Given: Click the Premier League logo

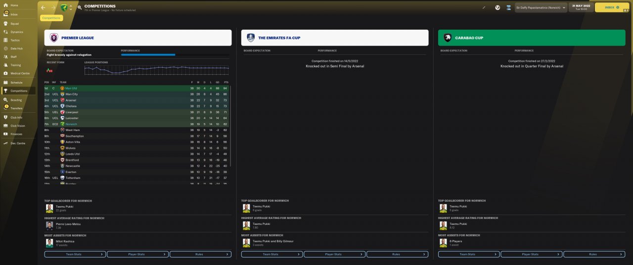Looking at the screenshot, I should coord(54,38).
